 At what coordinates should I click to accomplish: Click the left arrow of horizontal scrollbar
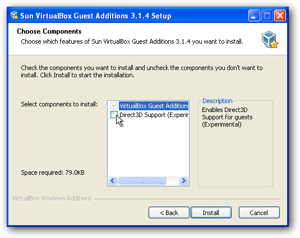[x=113, y=180]
